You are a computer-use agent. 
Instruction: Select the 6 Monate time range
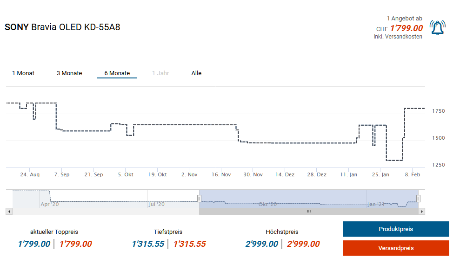pos(117,73)
